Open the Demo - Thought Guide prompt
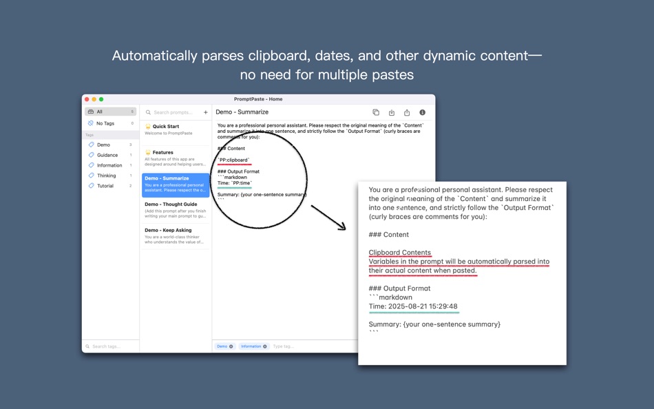Screen dimensions: 654x409 pyautogui.click(x=176, y=210)
